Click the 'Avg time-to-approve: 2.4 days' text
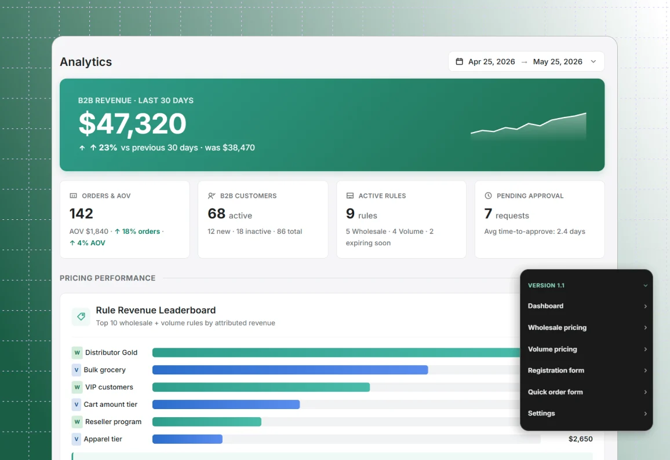The height and width of the screenshot is (460, 670). [x=534, y=231]
